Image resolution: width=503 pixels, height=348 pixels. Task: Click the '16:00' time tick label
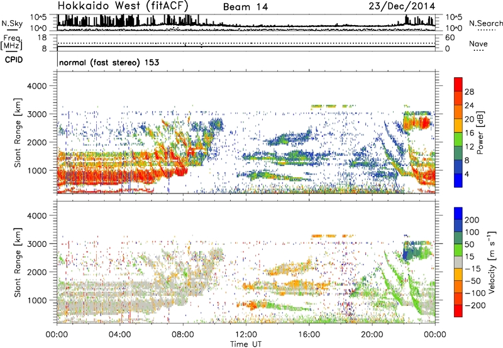(309, 335)
